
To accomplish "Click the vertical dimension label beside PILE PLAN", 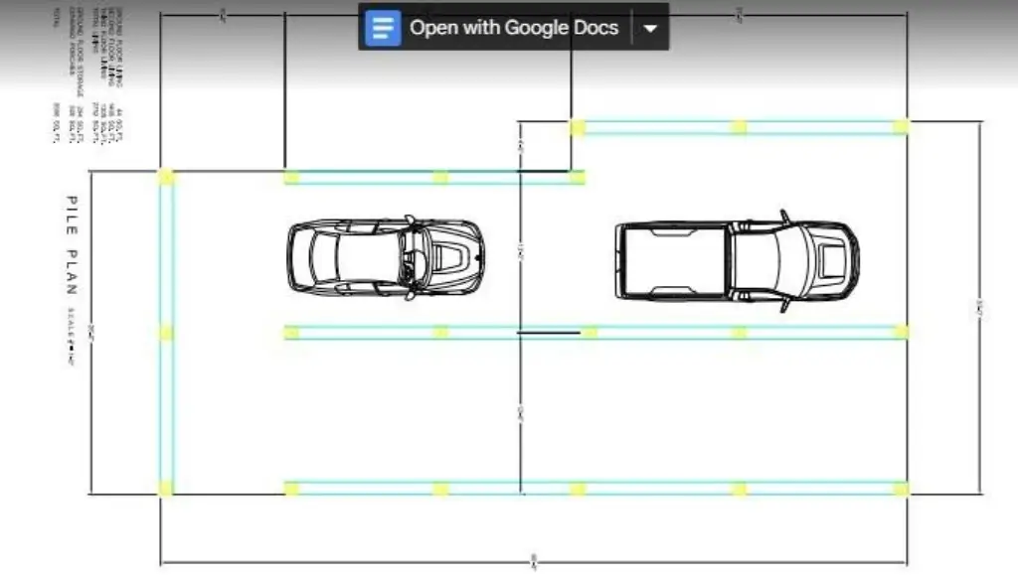I will [91, 331].
